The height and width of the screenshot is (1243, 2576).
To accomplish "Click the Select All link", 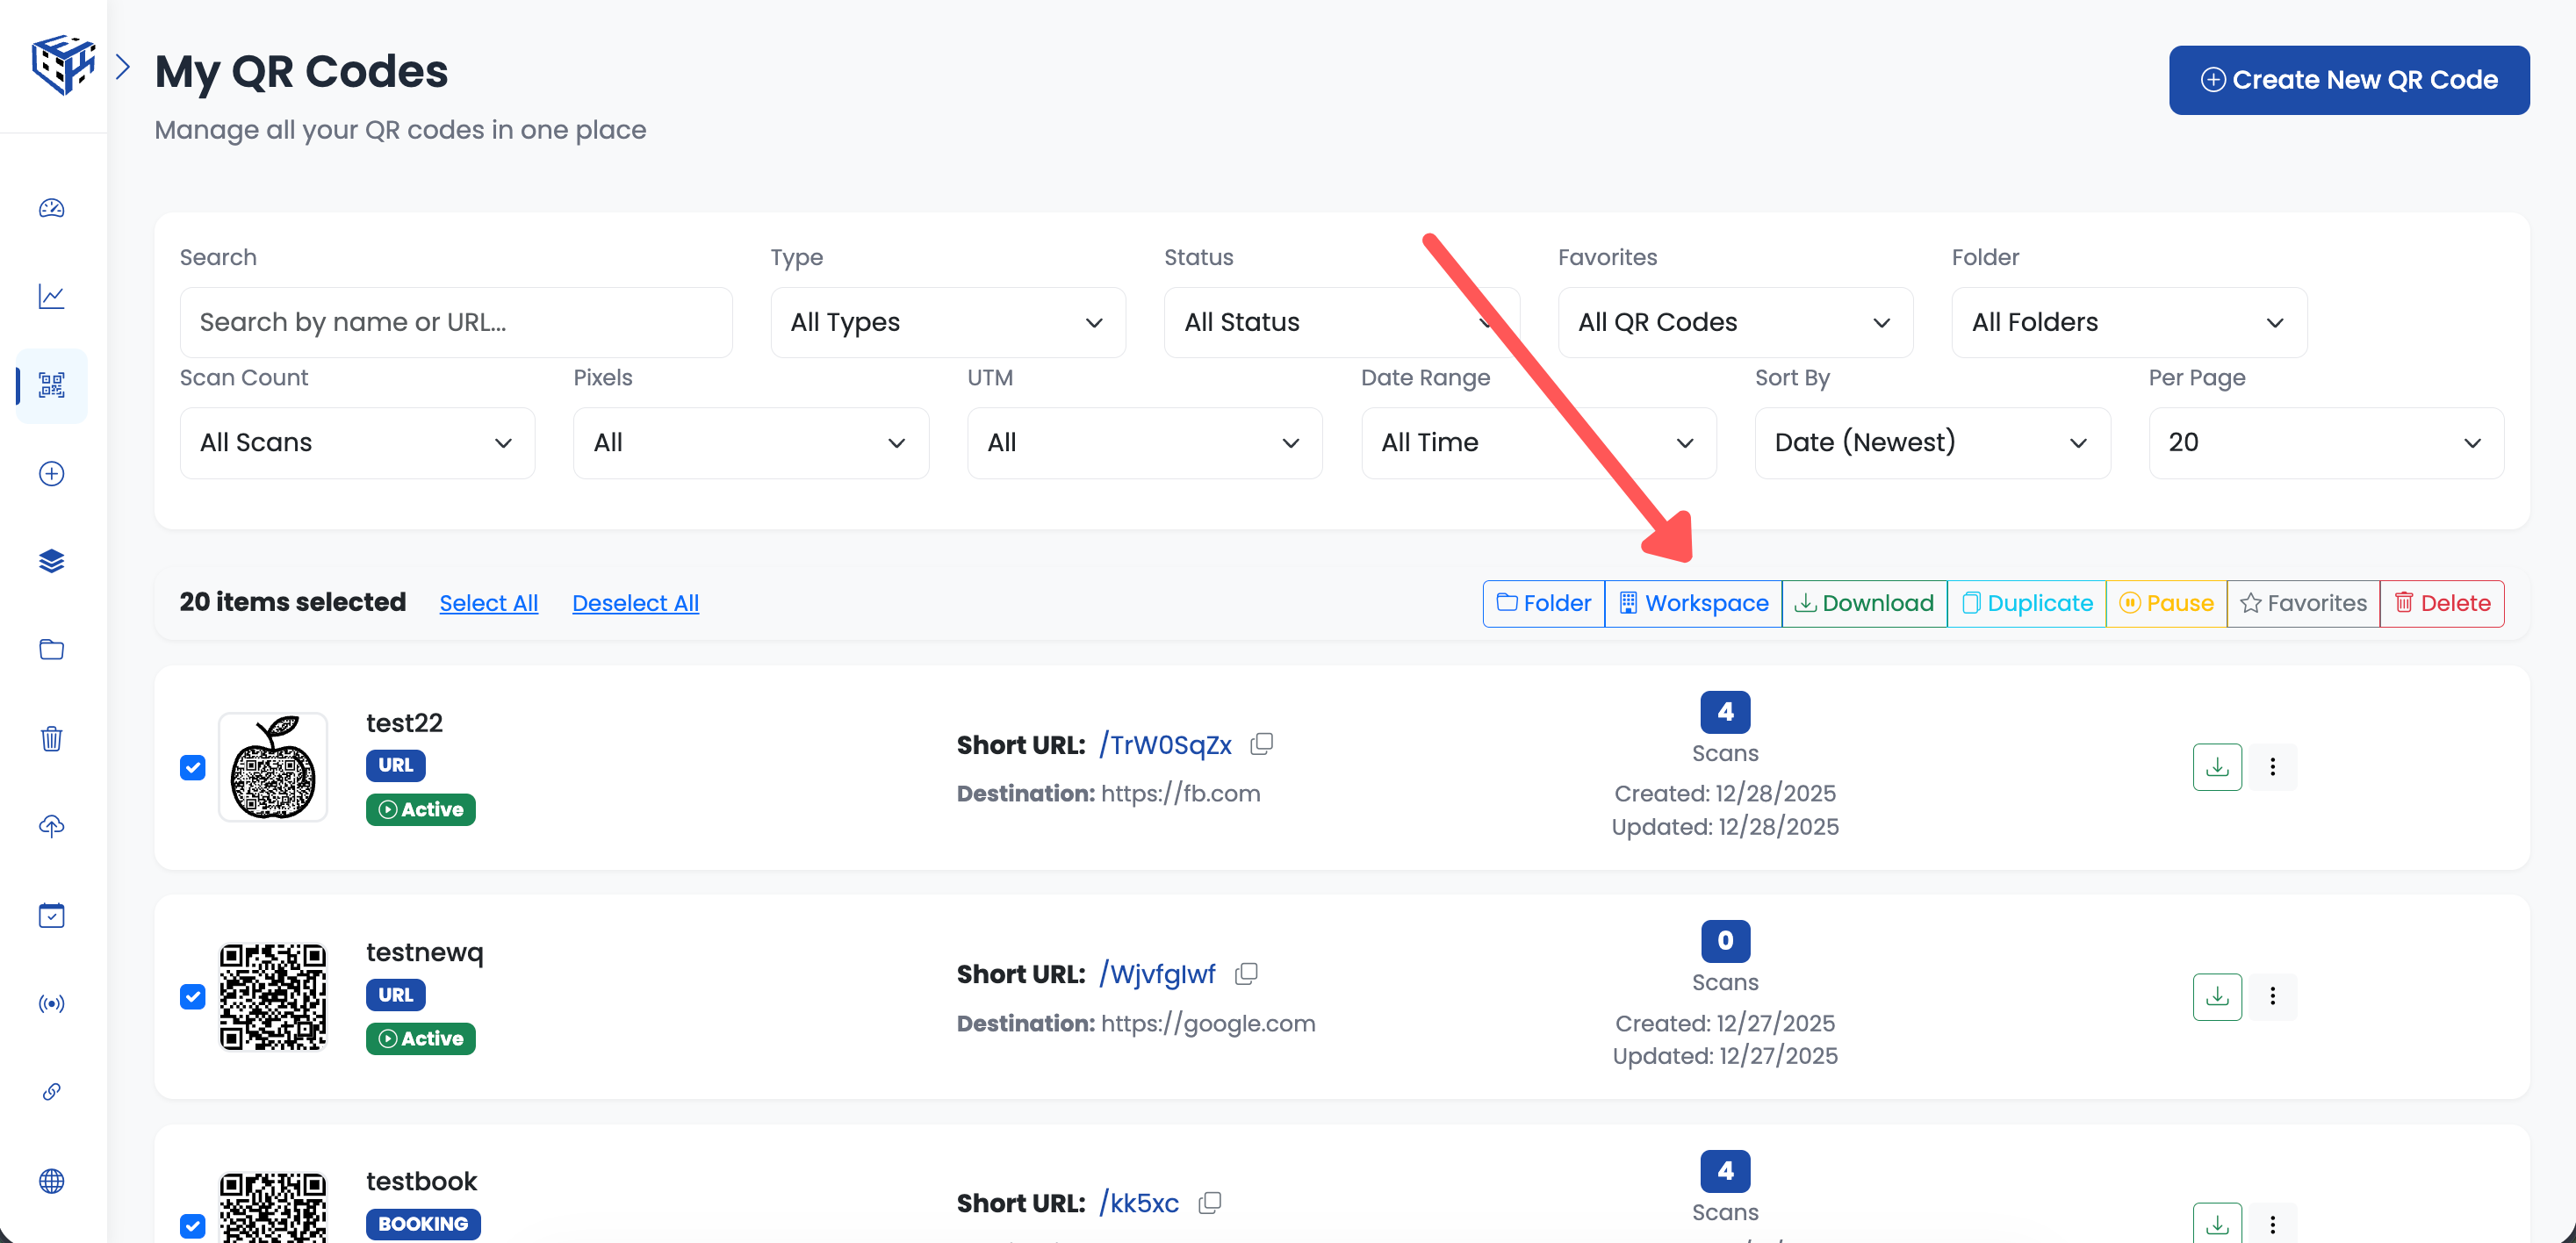I will [x=489, y=603].
